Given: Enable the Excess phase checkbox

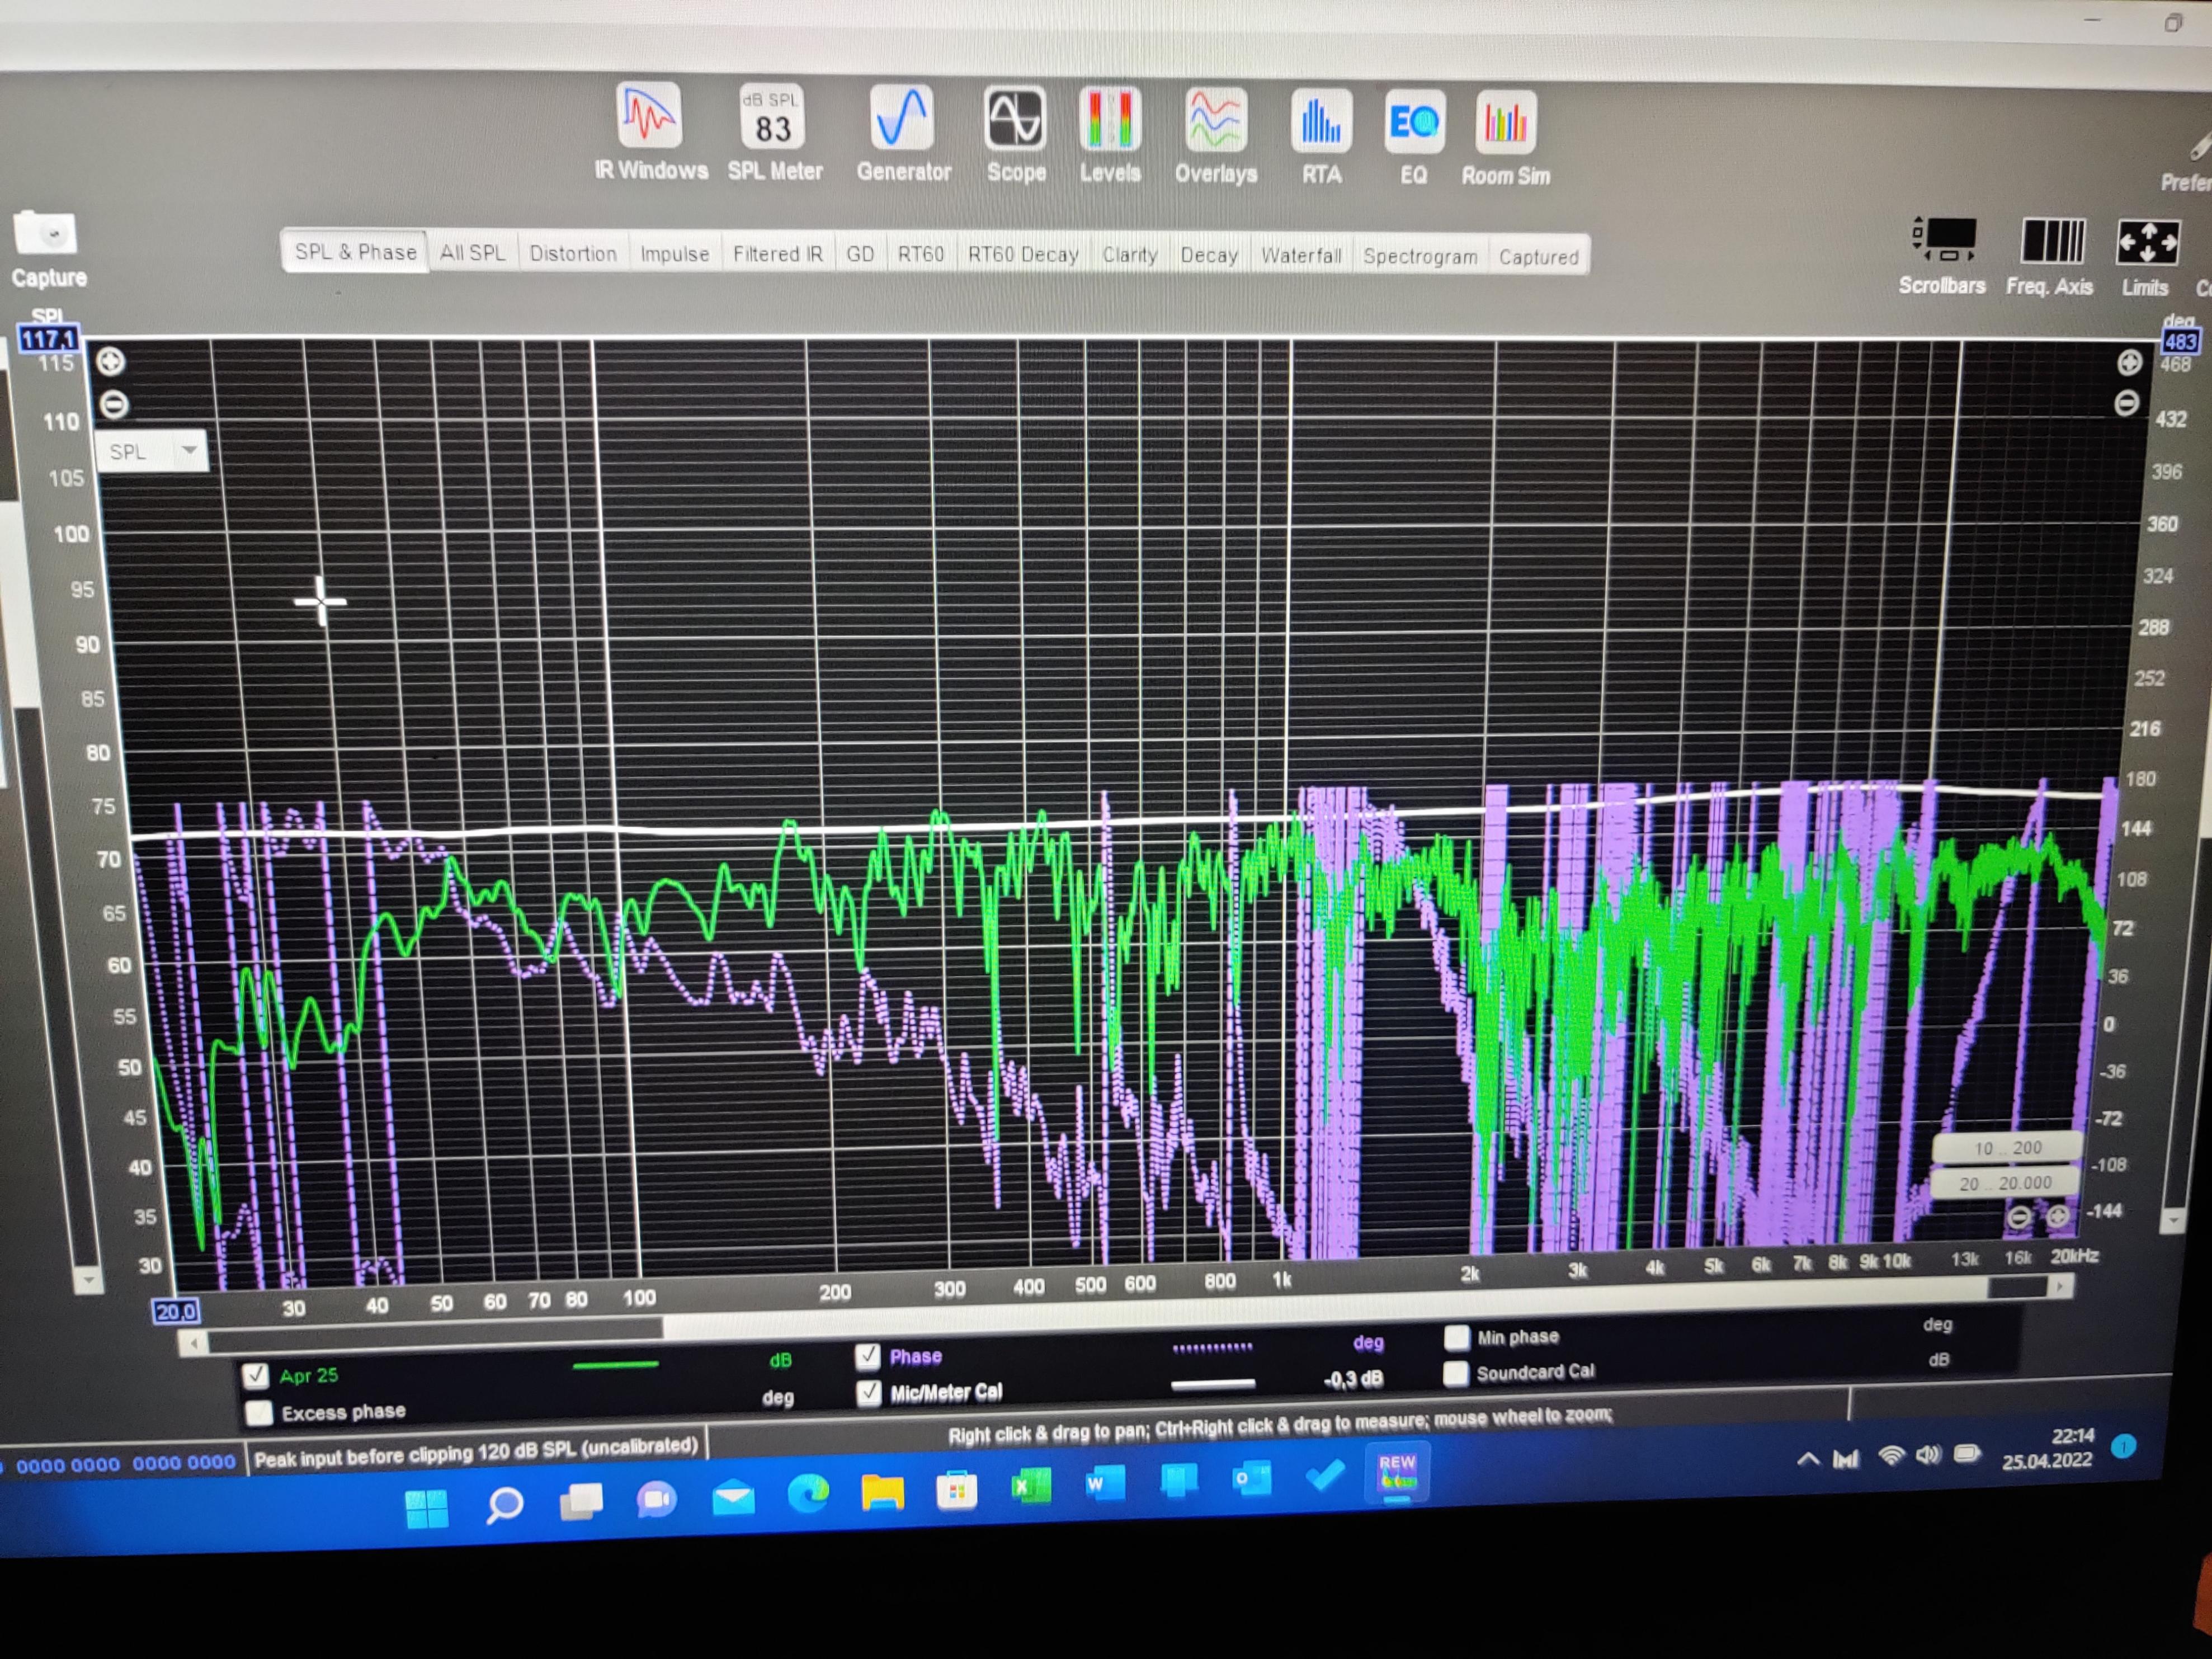Looking at the screenshot, I should [x=259, y=1412].
